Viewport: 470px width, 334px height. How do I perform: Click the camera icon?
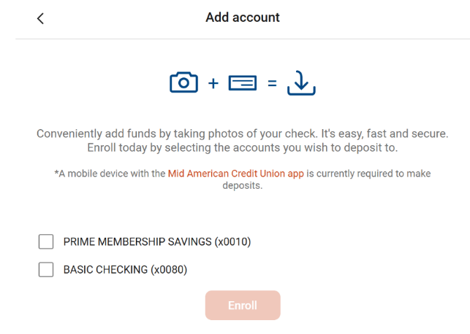pos(183,82)
